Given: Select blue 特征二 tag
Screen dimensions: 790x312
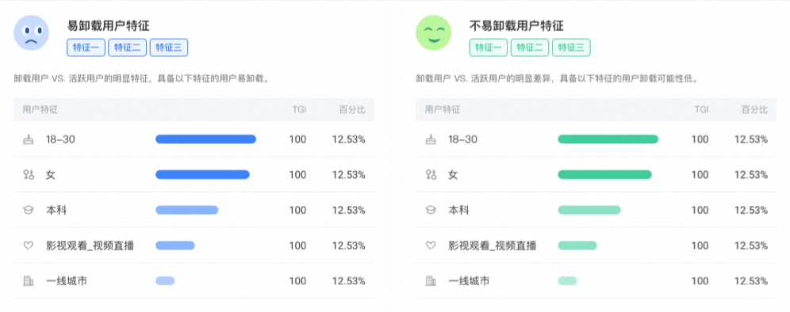Looking at the screenshot, I should [127, 48].
